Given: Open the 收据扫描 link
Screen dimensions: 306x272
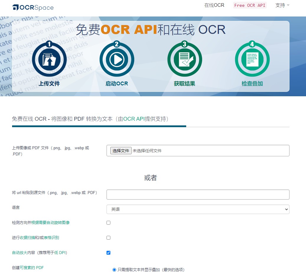Looking at the screenshot, I should pyautogui.click(x=27, y=238).
